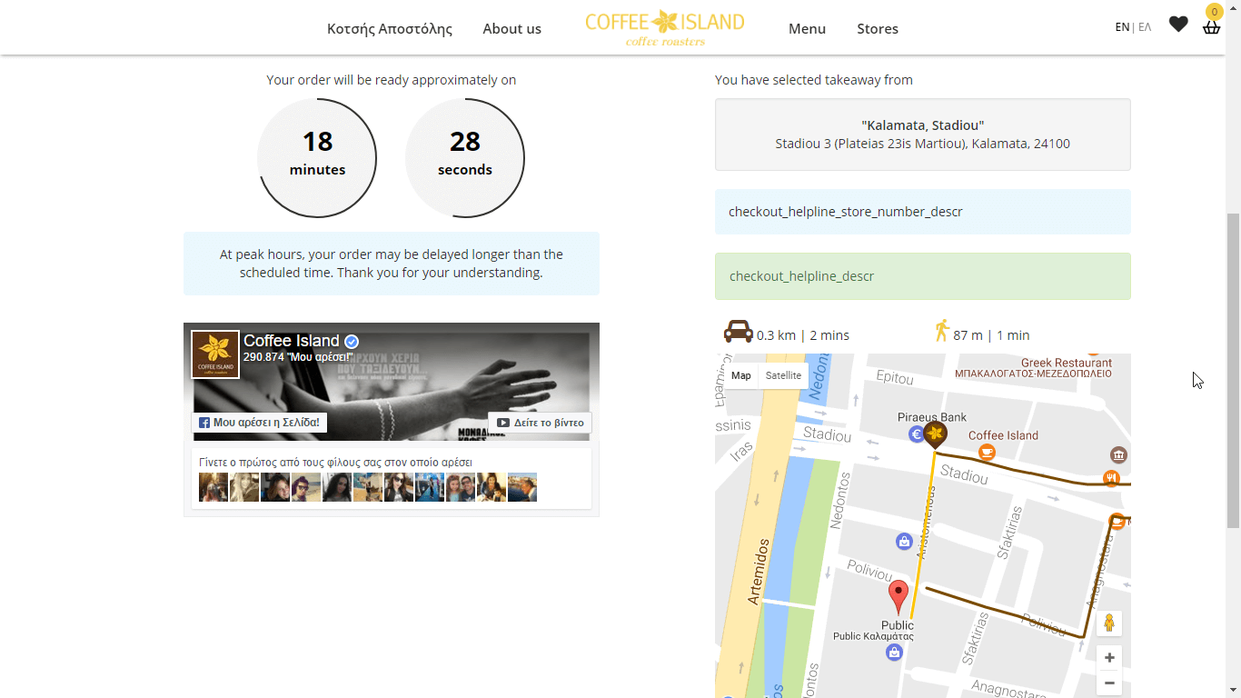Click the Coffee Island store map marker

pyautogui.click(x=935, y=435)
